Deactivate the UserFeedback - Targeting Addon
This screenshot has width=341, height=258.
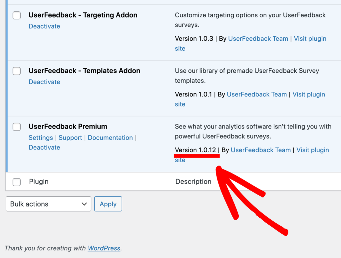44,26
